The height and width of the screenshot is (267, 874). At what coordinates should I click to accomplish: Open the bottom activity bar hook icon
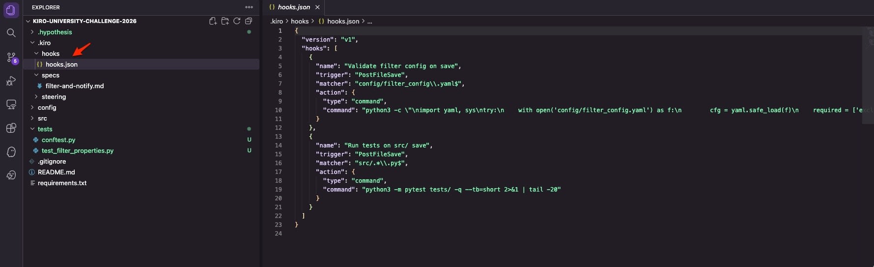[x=11, y=175]
